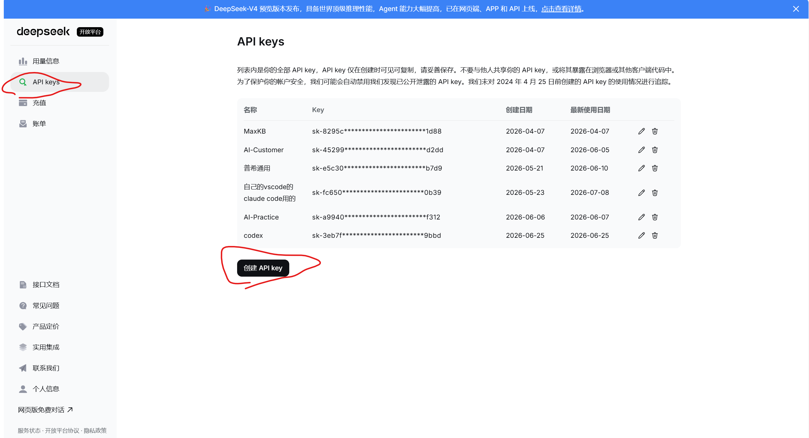The width and height of the screenshot is (809, 438).
Task: Click the 名称 column header
Action: click(250, 110)
